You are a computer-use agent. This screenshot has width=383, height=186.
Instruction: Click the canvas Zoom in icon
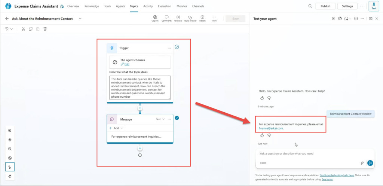pos(10,131)
